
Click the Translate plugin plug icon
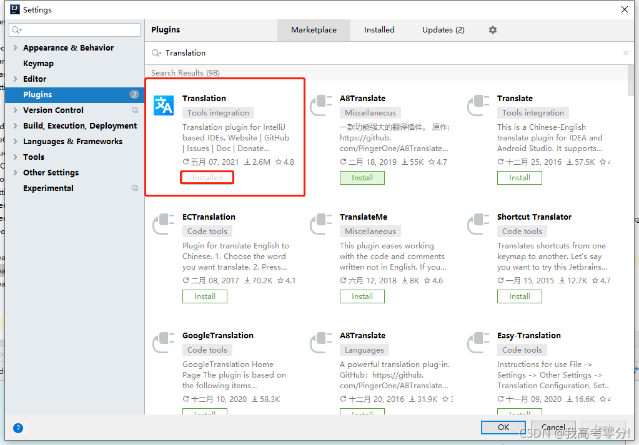pos(478,105)
